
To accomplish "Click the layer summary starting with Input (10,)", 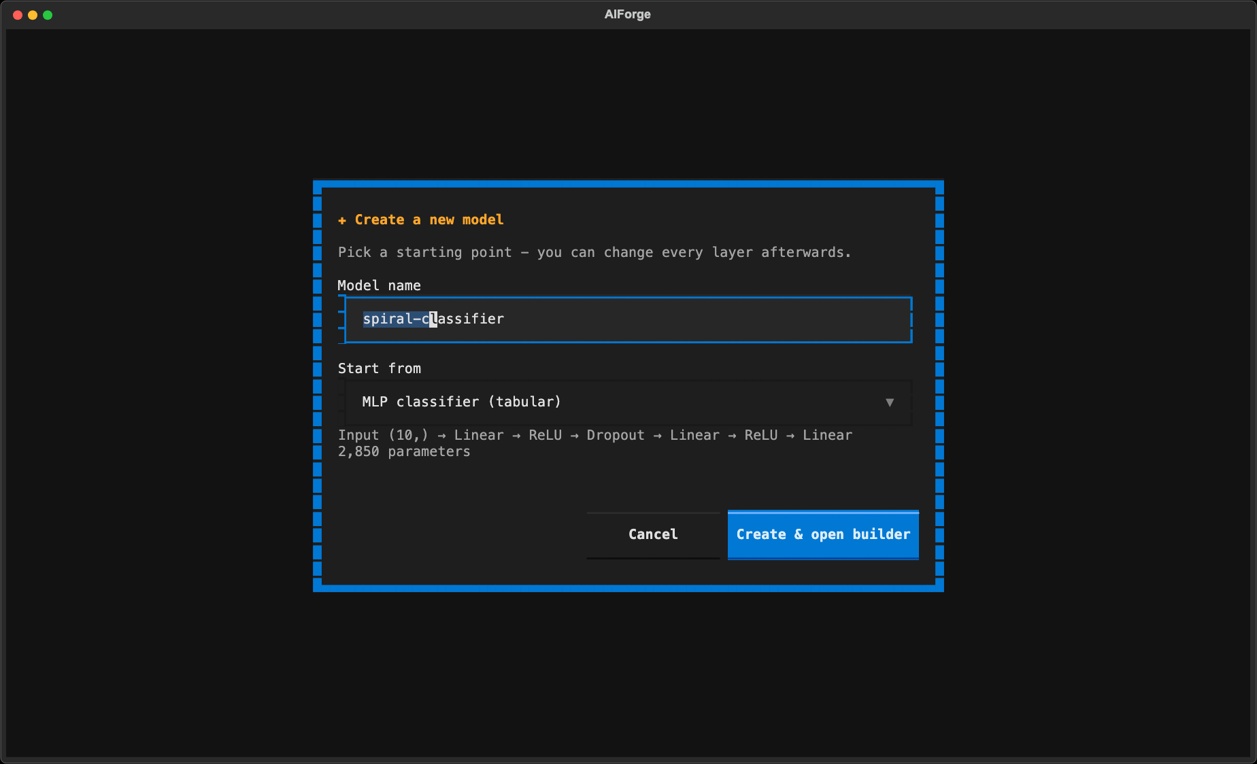I will tap(595, 436).
